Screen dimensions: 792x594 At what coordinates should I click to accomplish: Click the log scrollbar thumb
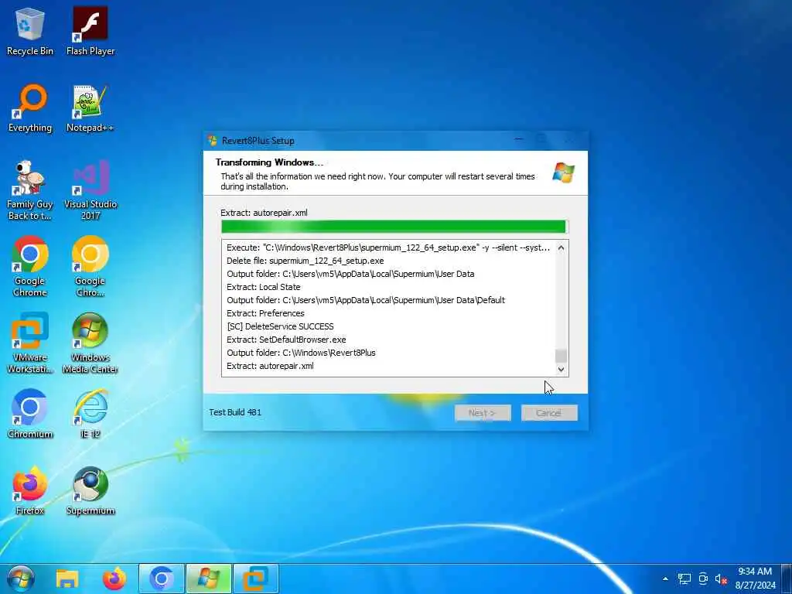pyautogui.click(x=561, y=356)
